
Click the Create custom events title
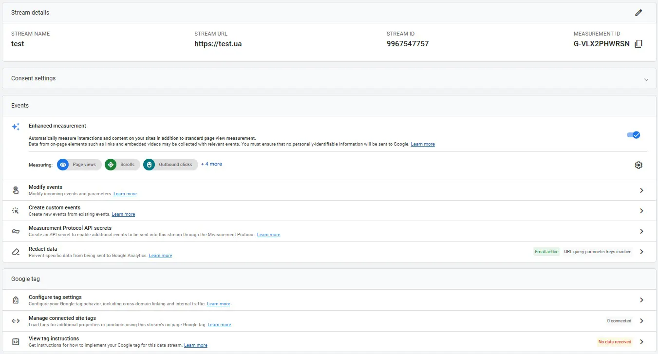pyautogui.click(x=55, y=207)
